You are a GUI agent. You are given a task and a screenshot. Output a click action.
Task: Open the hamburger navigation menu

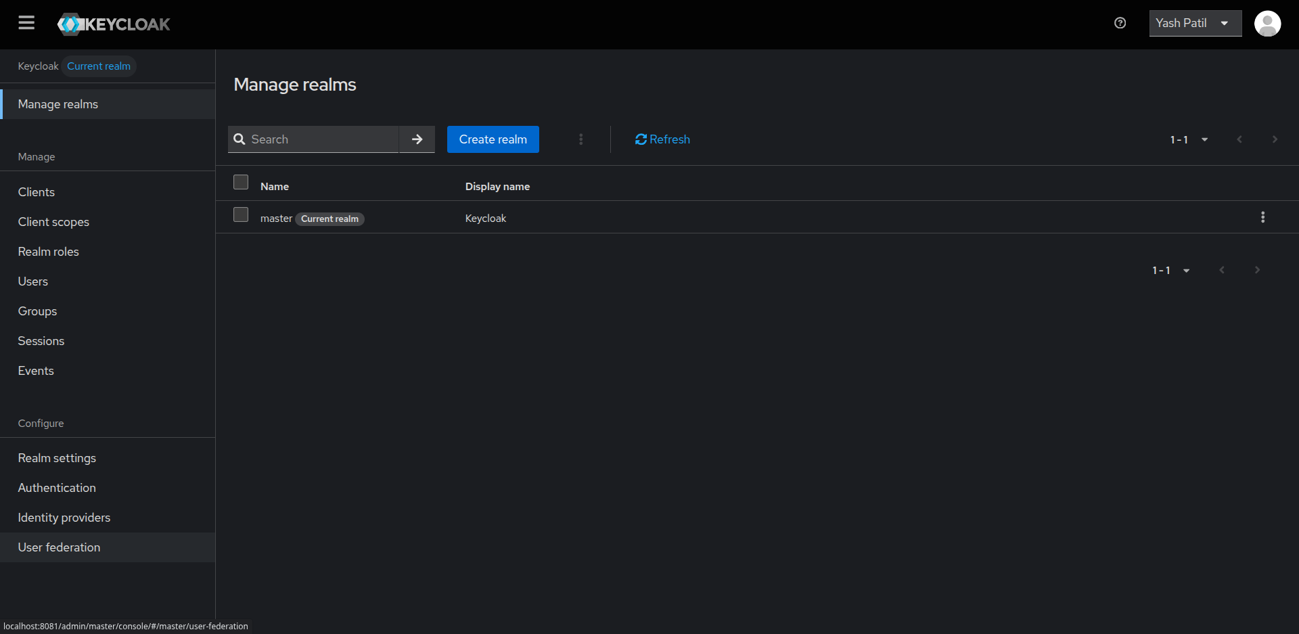pyautogui.click(x=26, y=22)
